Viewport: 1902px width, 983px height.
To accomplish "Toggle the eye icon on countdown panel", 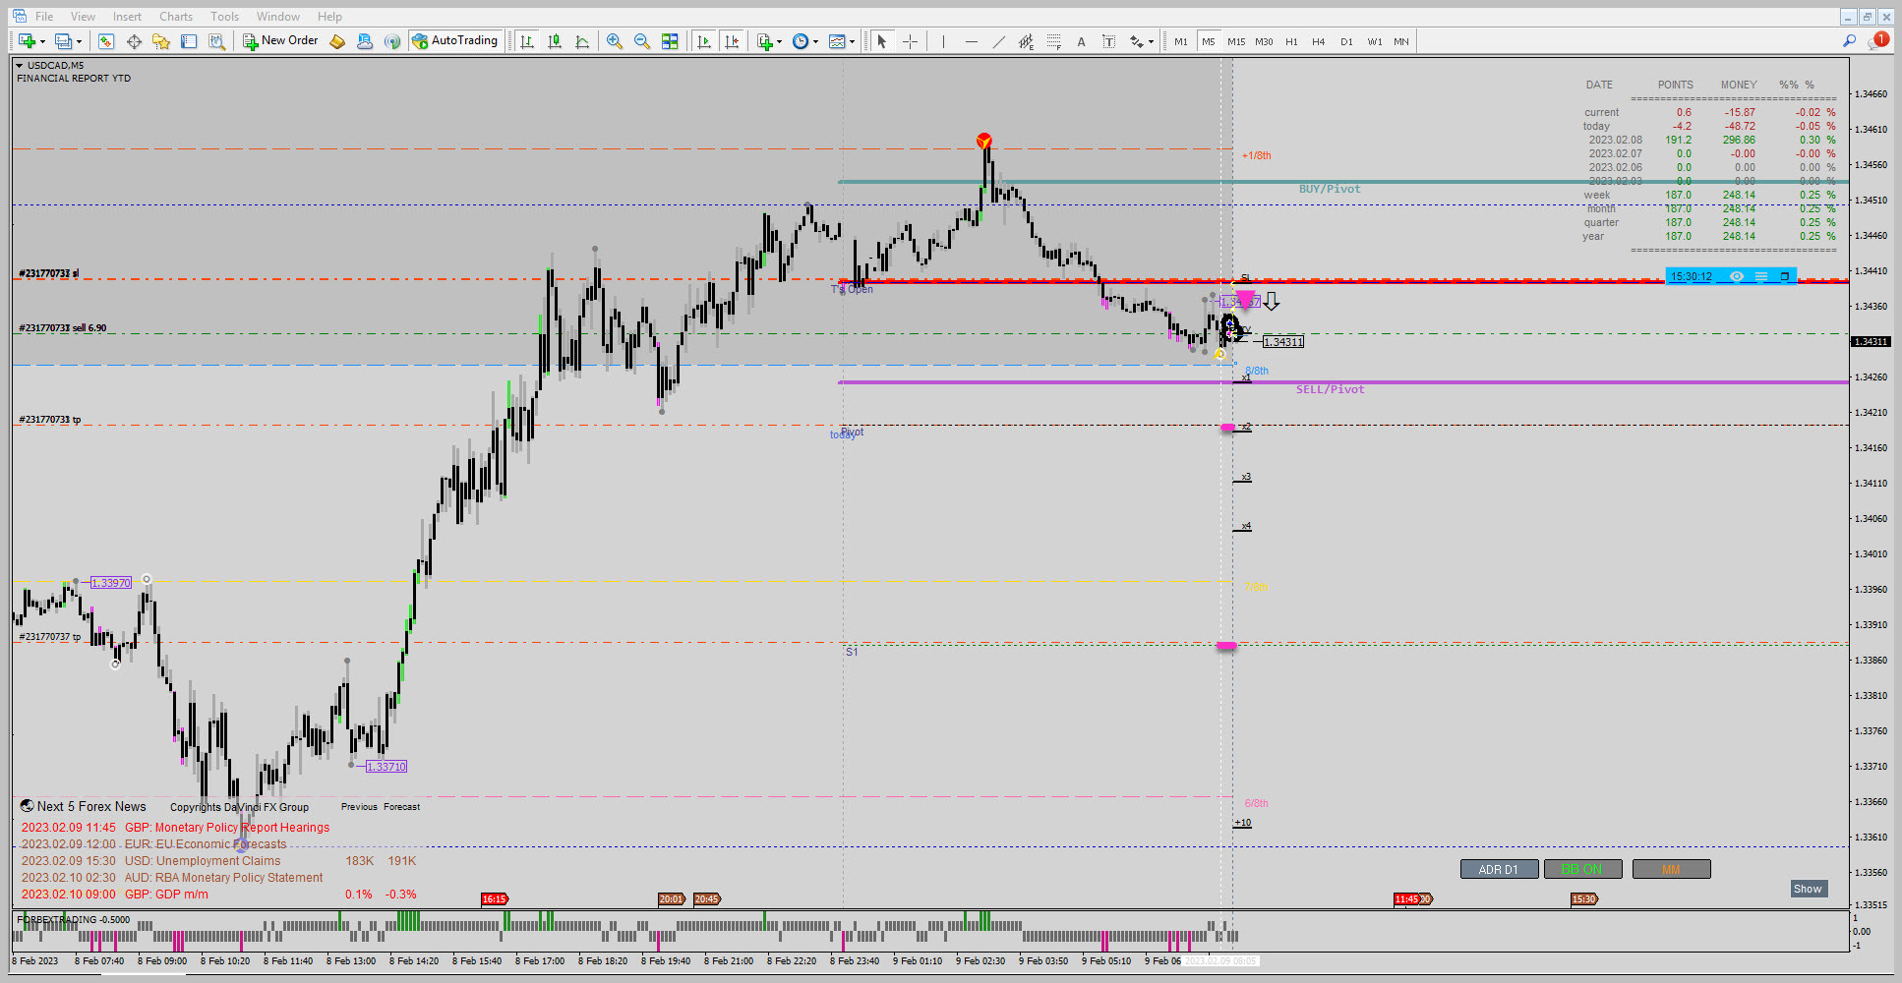I will pos(1737,276).
